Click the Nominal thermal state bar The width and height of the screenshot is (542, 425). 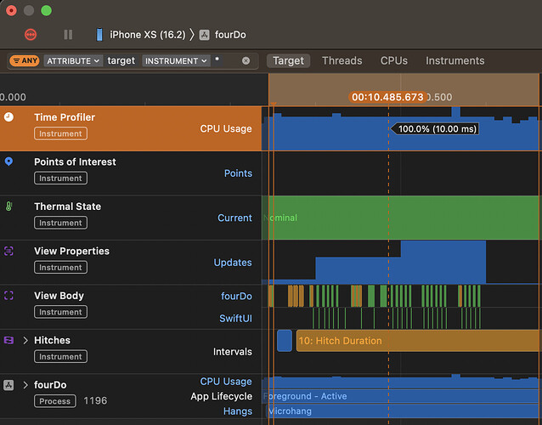pyautogui.click(x=401, y=218)
